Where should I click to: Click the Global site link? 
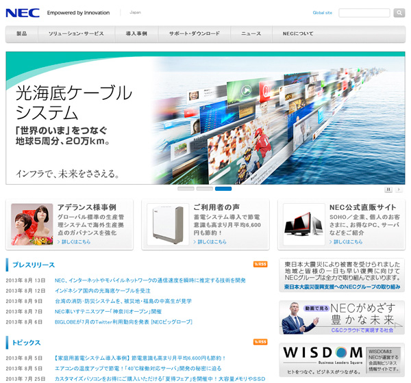click(x=322, y=12)
